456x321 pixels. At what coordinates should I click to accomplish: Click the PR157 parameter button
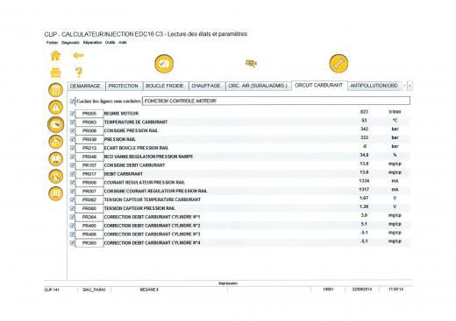89,165
